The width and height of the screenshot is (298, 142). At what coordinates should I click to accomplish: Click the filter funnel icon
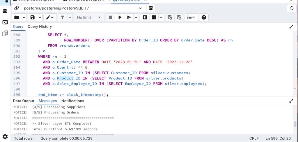tap(63, 17)
